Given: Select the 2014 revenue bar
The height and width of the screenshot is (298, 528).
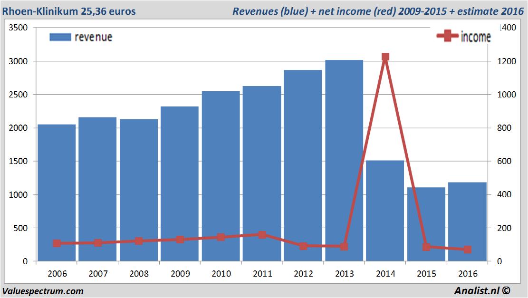Looking at the screenshot, I should [x=385, y=211].
